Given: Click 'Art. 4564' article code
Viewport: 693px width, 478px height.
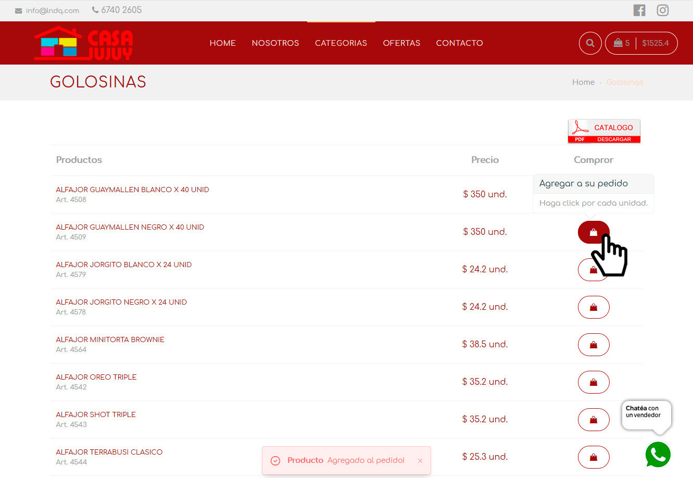Looking at the screenshot, I should (x=71, y=349).
